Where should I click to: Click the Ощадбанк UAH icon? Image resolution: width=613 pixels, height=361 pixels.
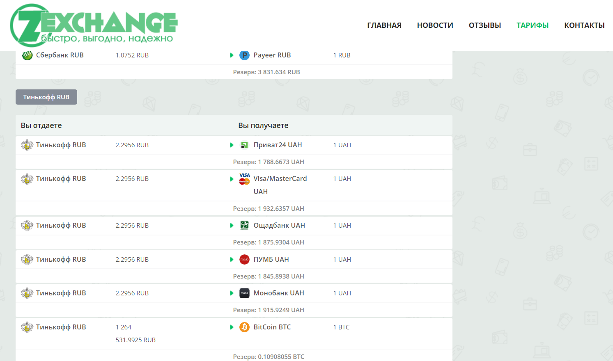coord(244,225)
